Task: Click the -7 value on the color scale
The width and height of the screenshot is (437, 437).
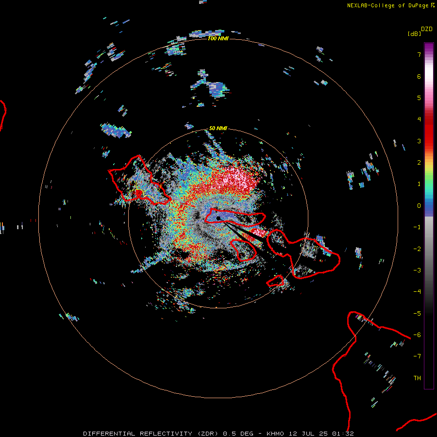Action: (417, 356)
